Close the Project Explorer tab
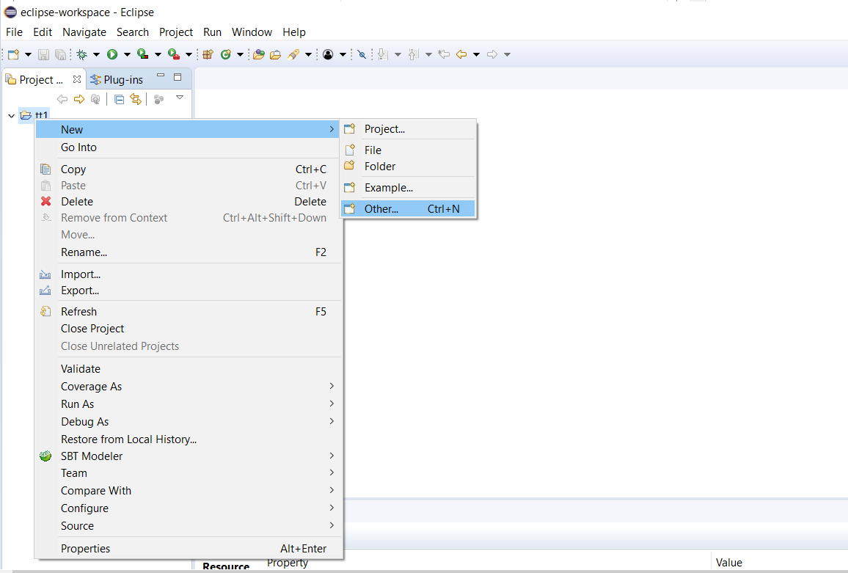848x573 pixels. 77,79
